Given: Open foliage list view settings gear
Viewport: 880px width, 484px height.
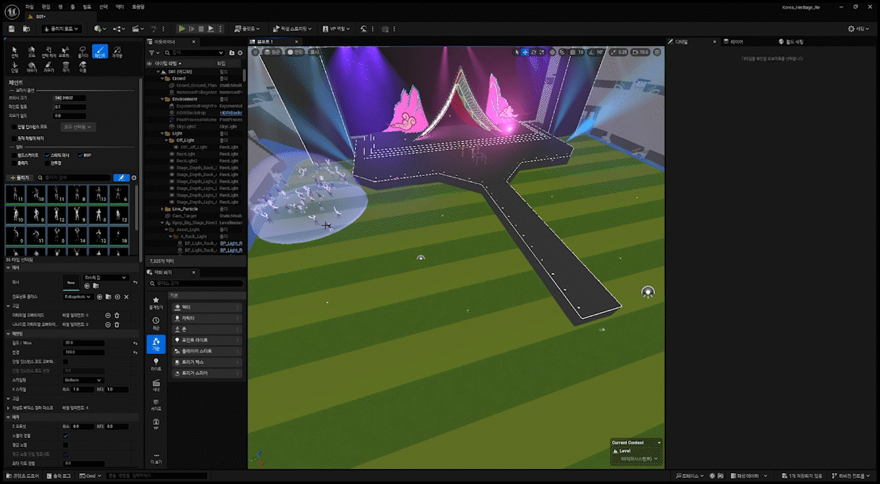Looking at the screenshot, I should 133,177.
